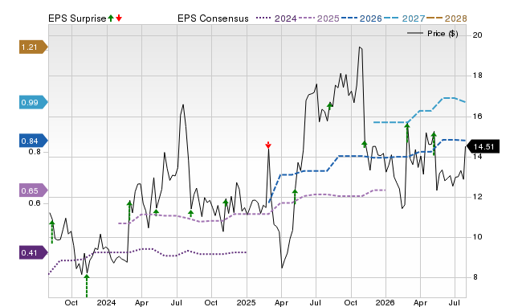Click the green surprise arrow near the August 2025 price
This screenshot has width=514, height=307.
[x=330, y=105]
